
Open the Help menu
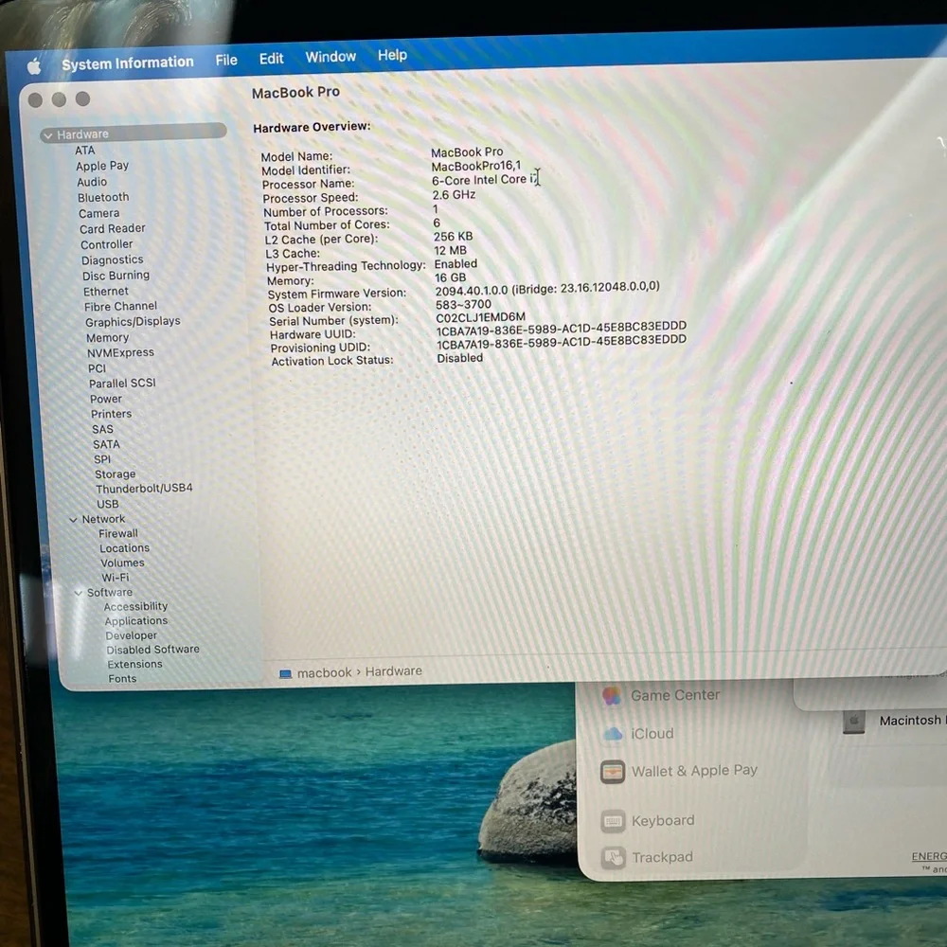392,56
